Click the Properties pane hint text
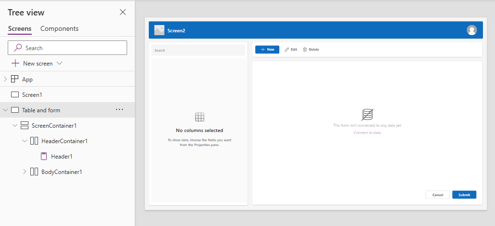Screen dimensions: 495x226 (199, 142)
